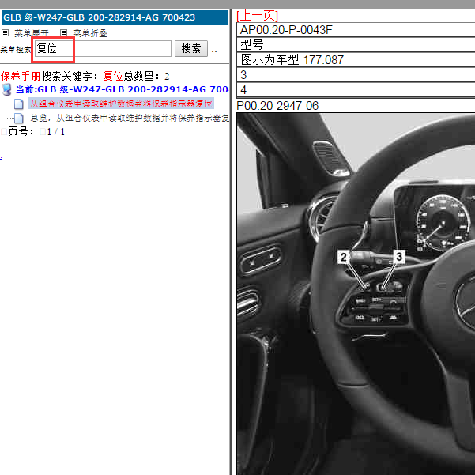This screenshot has height=475, width=475.
Task: Click the 菜单展开 expand-menu icon
Action: pos(6,32)
